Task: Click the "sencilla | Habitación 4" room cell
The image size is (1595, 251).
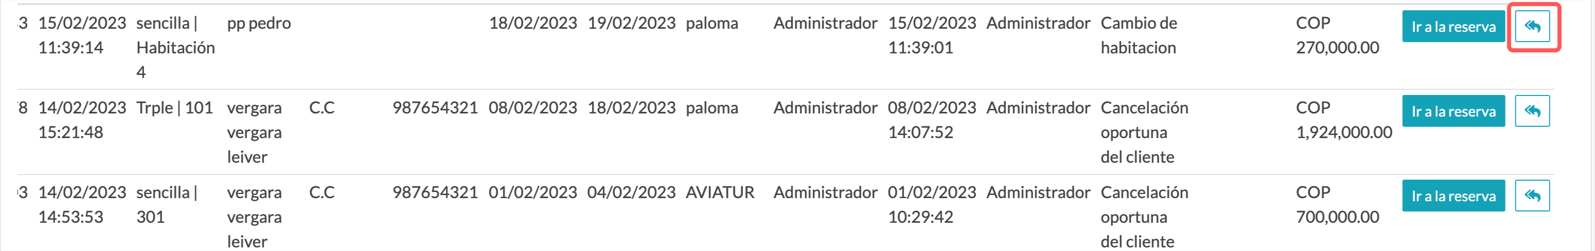Action: coord(175,48)
